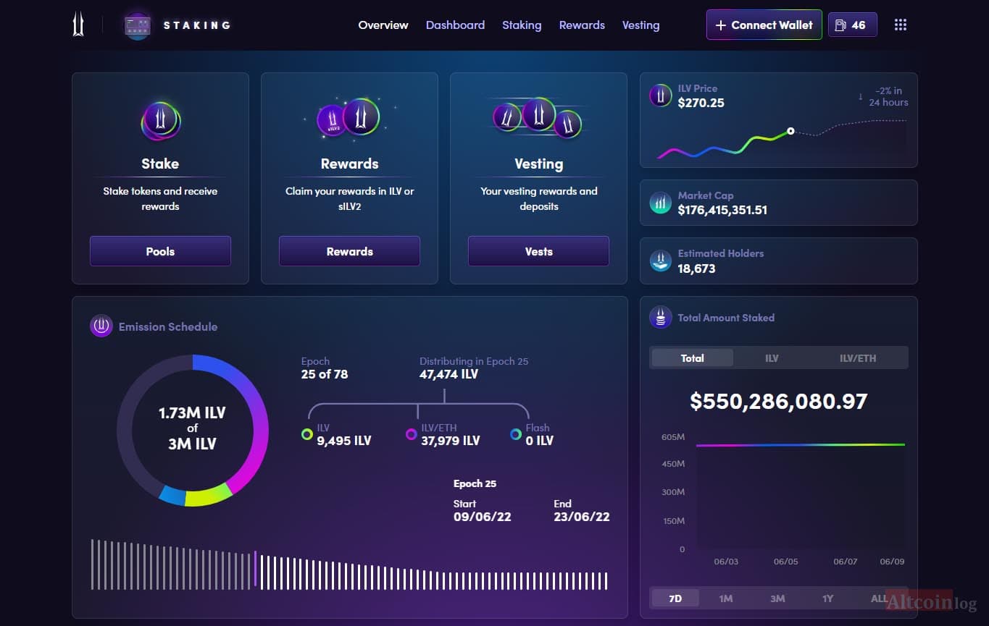
Task: Click the total staked value $550,286,080.97
Action: (778, 402)
